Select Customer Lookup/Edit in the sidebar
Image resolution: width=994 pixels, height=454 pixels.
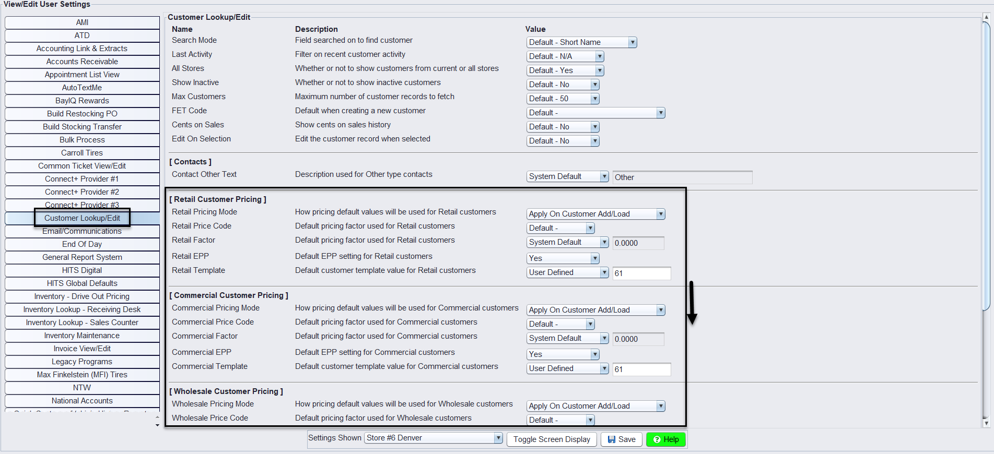(82, 218)
